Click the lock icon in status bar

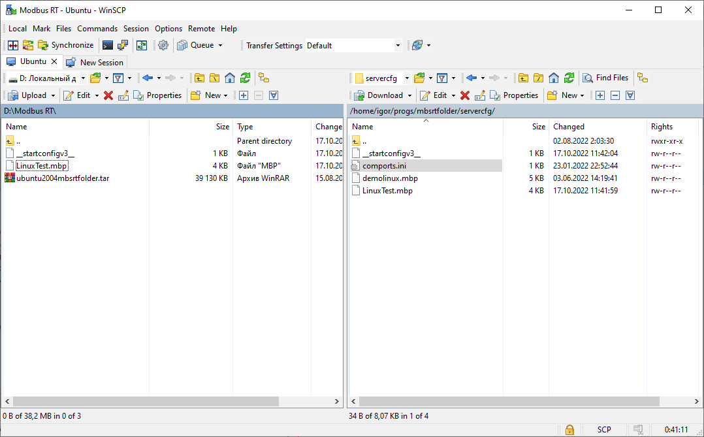(x=569, y=430)
